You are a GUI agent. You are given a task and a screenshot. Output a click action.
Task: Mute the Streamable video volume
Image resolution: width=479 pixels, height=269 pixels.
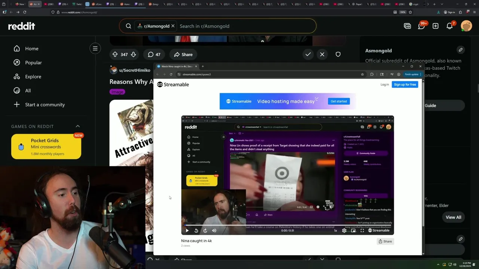coord(214,231)
